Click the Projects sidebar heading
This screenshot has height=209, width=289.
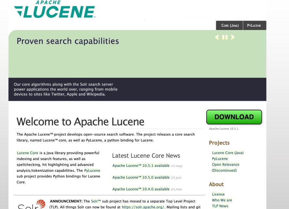click(x=219, y=143)
